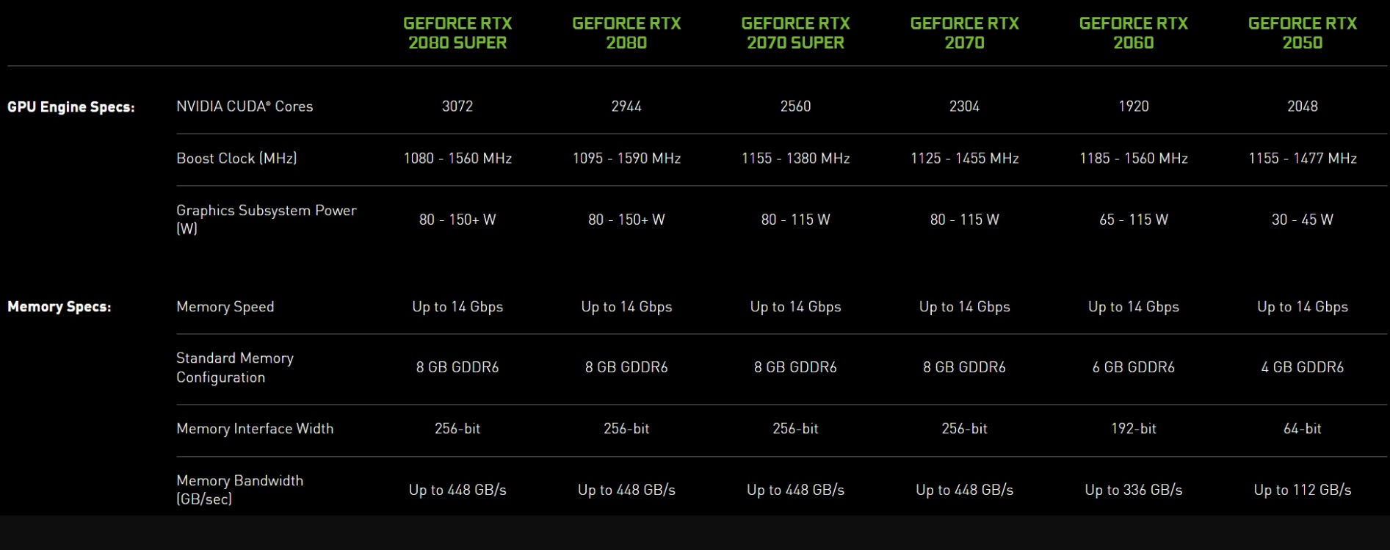Select the Boost Clock (MHz) row label
Viewport: 1390px width, 550px height.
point(236,159)
